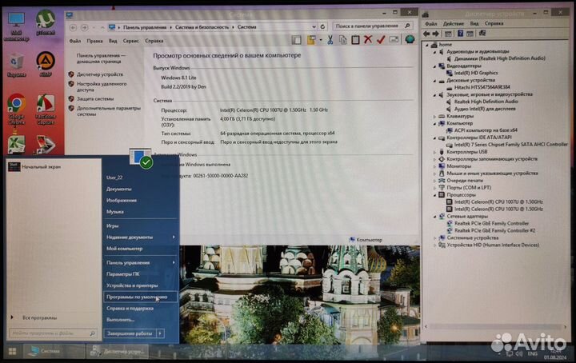This screenshot has width=576, height=363.
Task: Open the arrow beside Завершение работы
Action: point(161,333)
